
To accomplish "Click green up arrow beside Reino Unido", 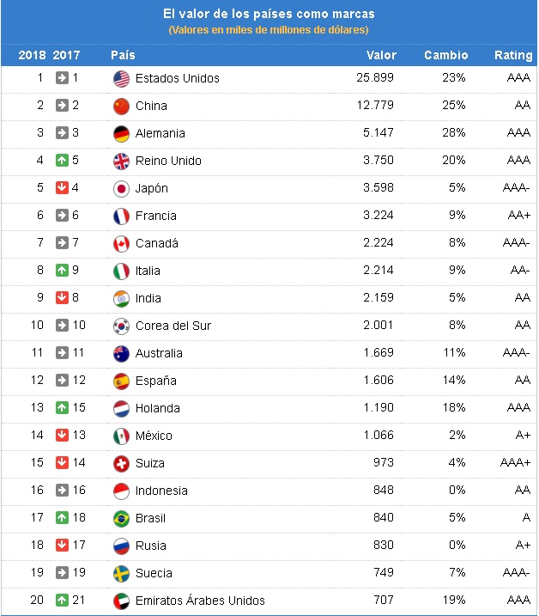I will coord(62,161).
